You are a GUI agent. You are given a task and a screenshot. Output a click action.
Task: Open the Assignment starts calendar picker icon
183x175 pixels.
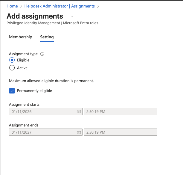79,111
